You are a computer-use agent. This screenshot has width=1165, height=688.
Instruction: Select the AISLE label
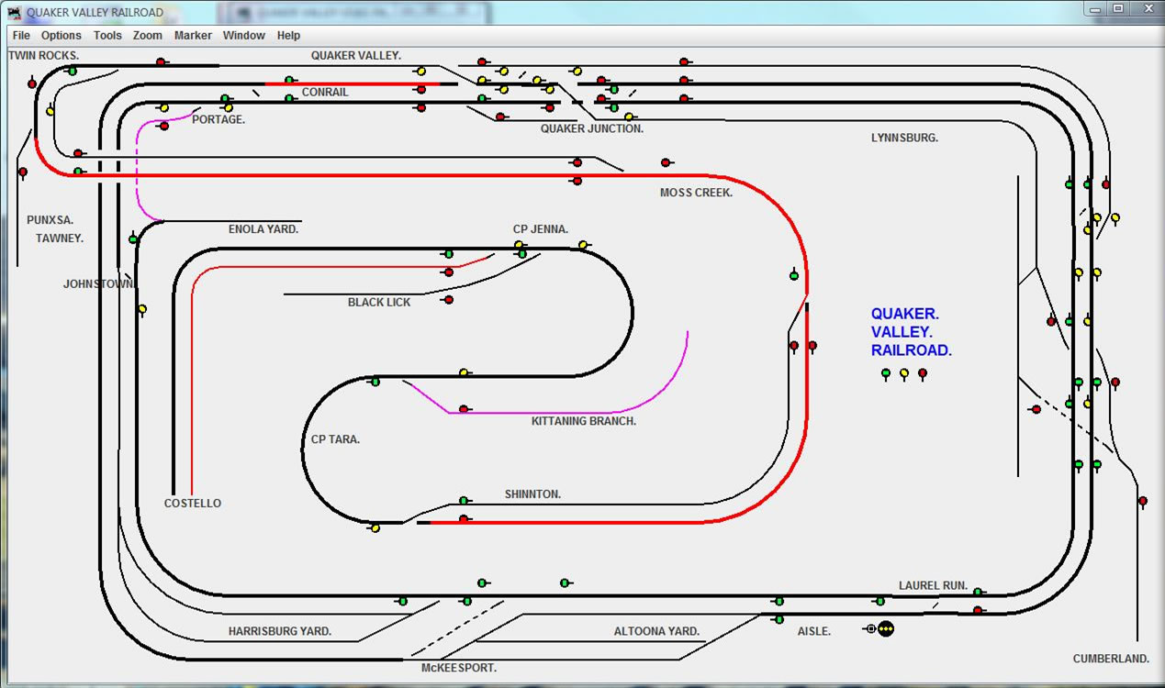pos(814,632)
